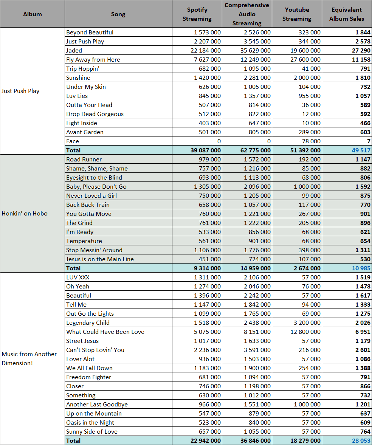This screenshot has height=445, width=372.
Task: Select the final total 28 053
Action: point(347,441)
